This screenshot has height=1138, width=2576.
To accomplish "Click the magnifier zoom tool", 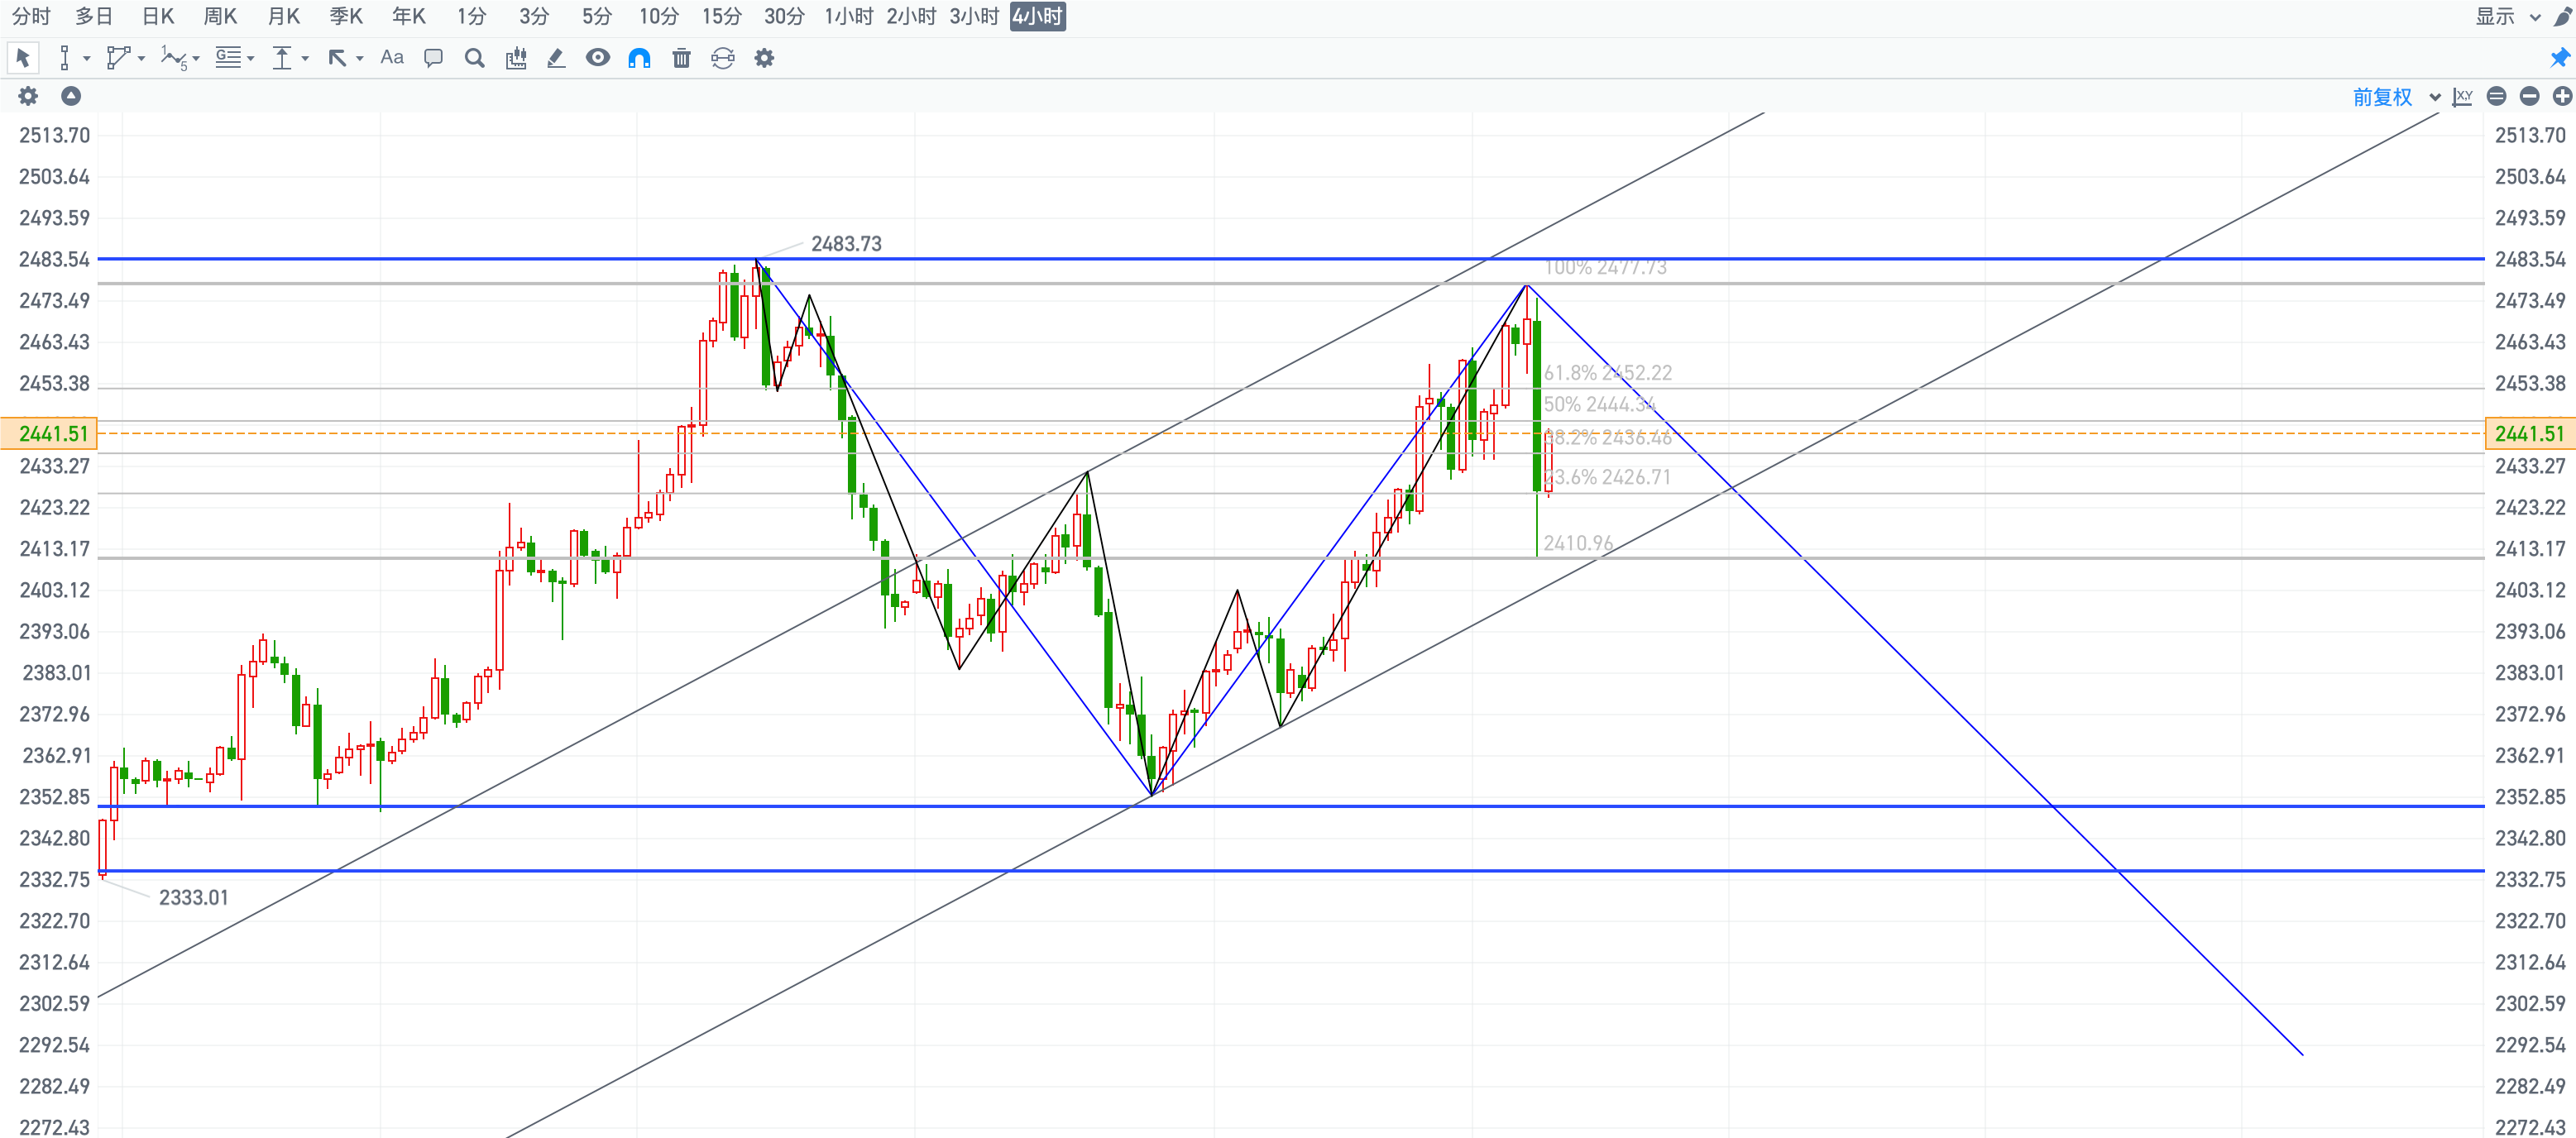I will pyautogui.click(x=475, y=58).
